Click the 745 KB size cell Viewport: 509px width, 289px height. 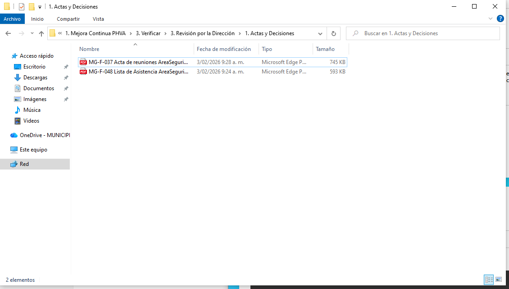click(x=337, y=62)
